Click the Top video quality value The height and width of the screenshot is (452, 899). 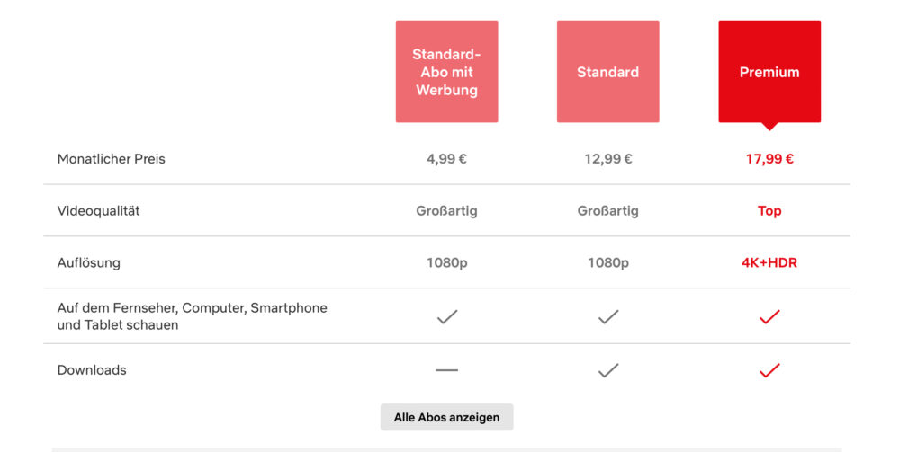pos(769,211)
